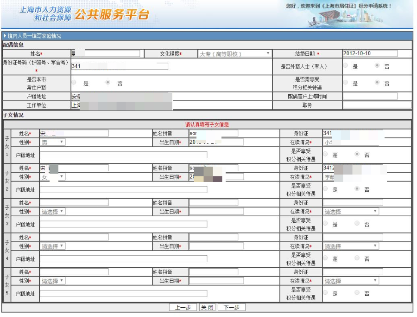Click the 请认真填写子女信息 notice text

[x=207, y=124]
